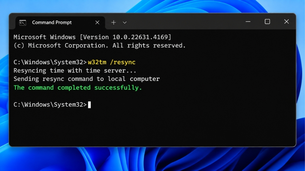Image resolution: width=305 pixels, height=171 pixels.
Task: Click the last C:\Windows\System32> prompt
Action: (x=50, y=105)
